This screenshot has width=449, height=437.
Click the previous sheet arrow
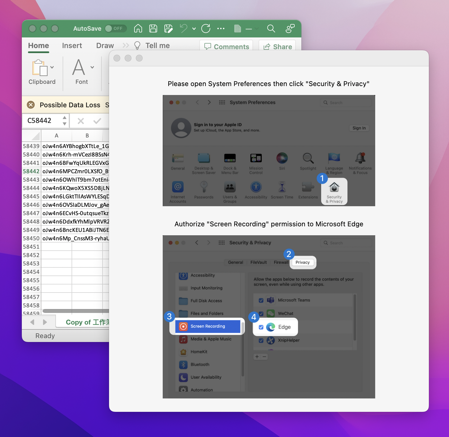pyautogui.click(x=32, y=322)
